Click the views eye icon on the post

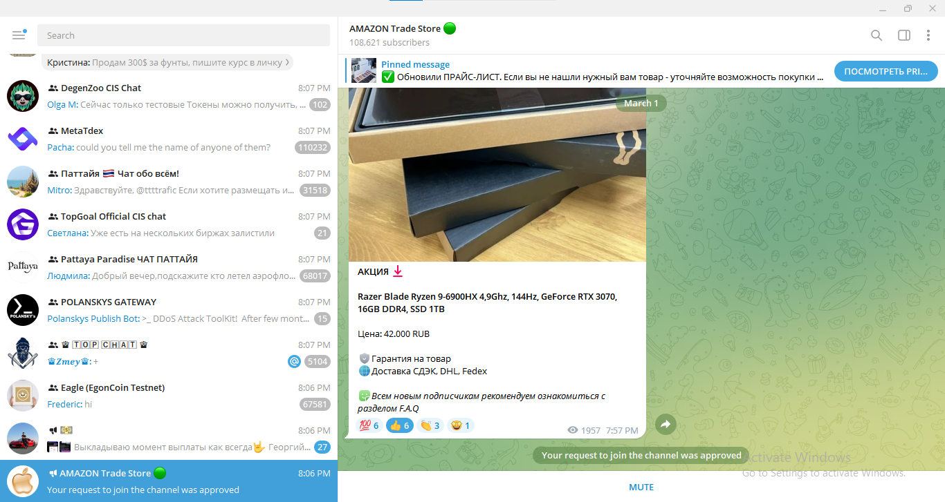[572, 430]
